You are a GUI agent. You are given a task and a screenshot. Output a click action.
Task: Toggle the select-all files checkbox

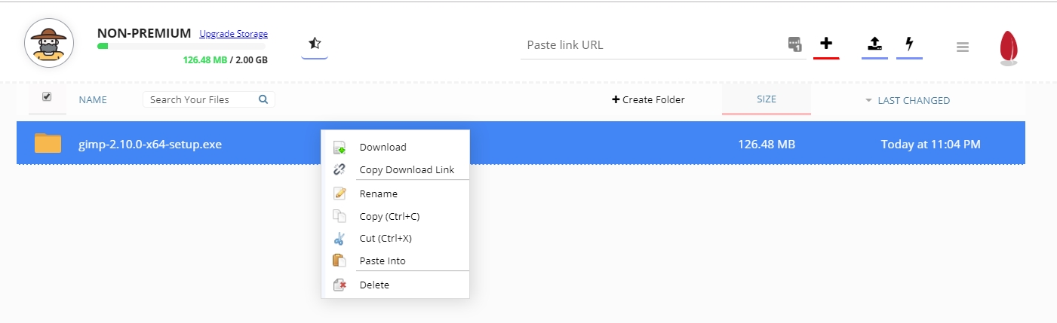coord(47,96)
